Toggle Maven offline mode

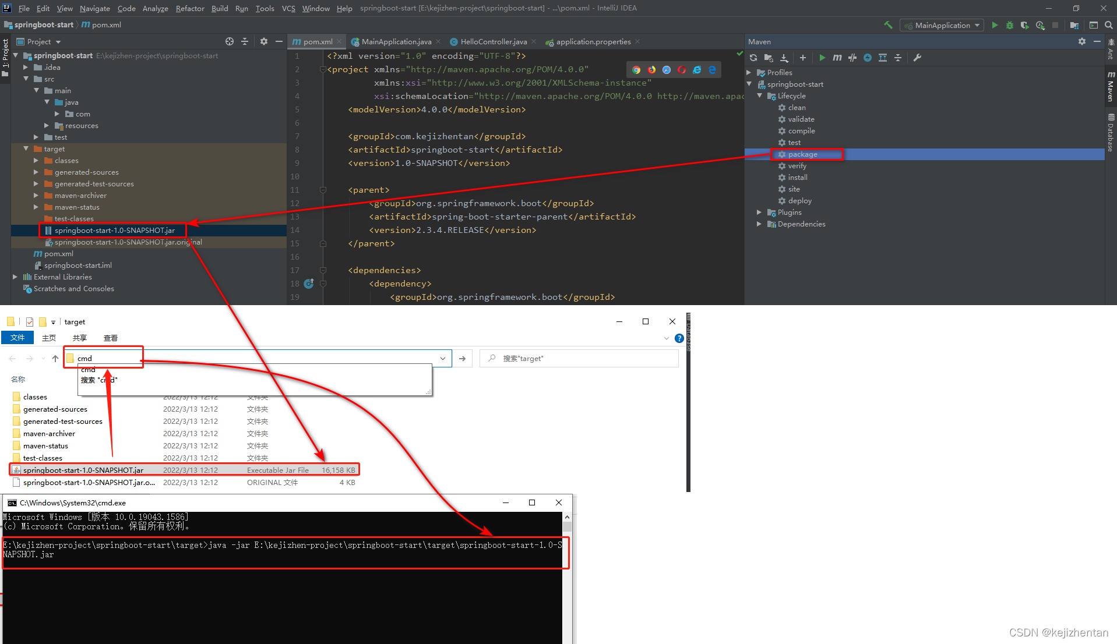click(x=852, y=58)
